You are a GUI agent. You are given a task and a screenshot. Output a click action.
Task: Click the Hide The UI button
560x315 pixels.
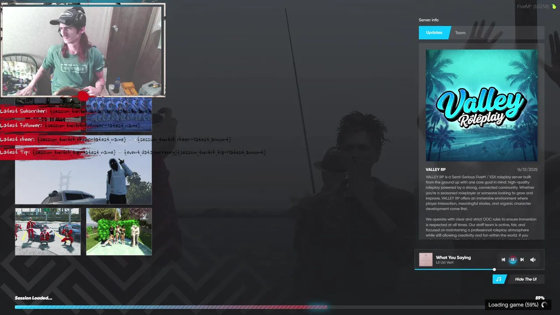coord(526,279)
